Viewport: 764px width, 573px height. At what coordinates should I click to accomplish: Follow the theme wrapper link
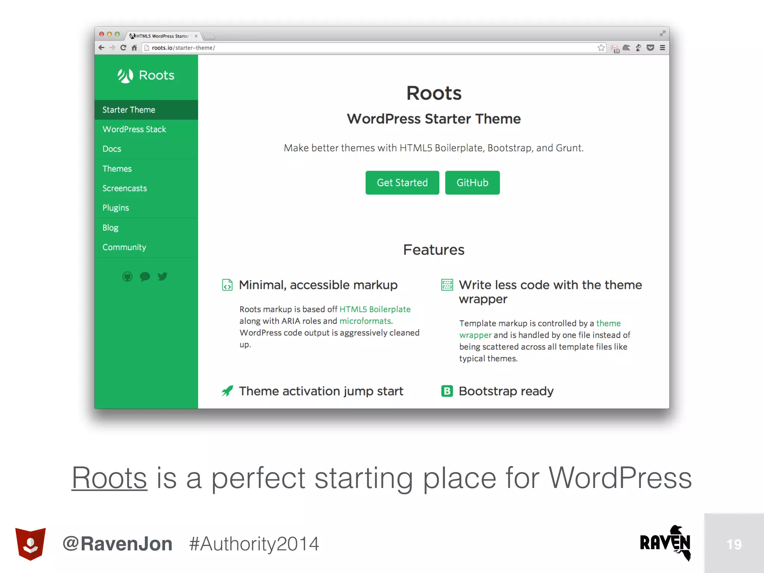coord(540,329)
